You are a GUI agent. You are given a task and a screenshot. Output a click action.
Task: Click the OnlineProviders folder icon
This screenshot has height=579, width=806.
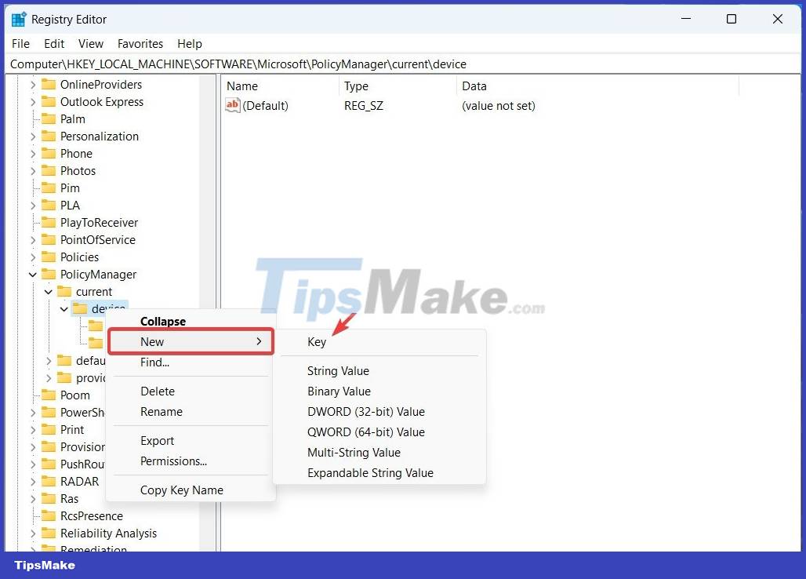[x=49, y=84]
